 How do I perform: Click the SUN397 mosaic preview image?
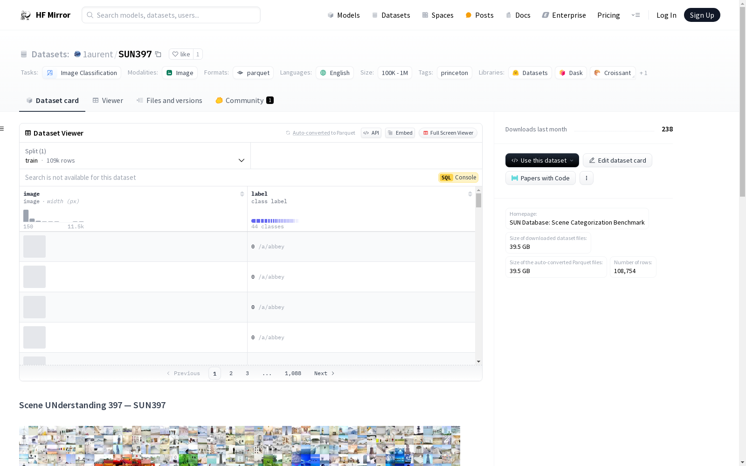point(240,446)
